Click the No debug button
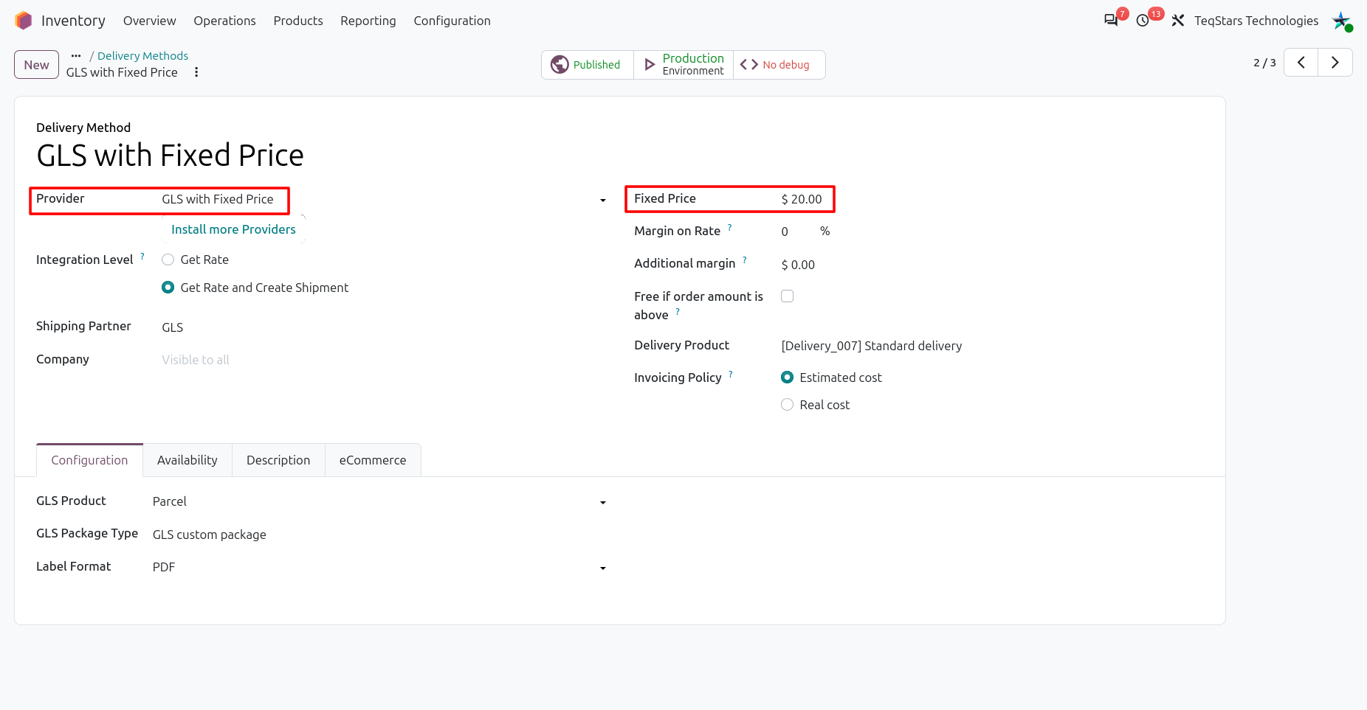The width and height of the screenshot is (1367, 710). 779,65
